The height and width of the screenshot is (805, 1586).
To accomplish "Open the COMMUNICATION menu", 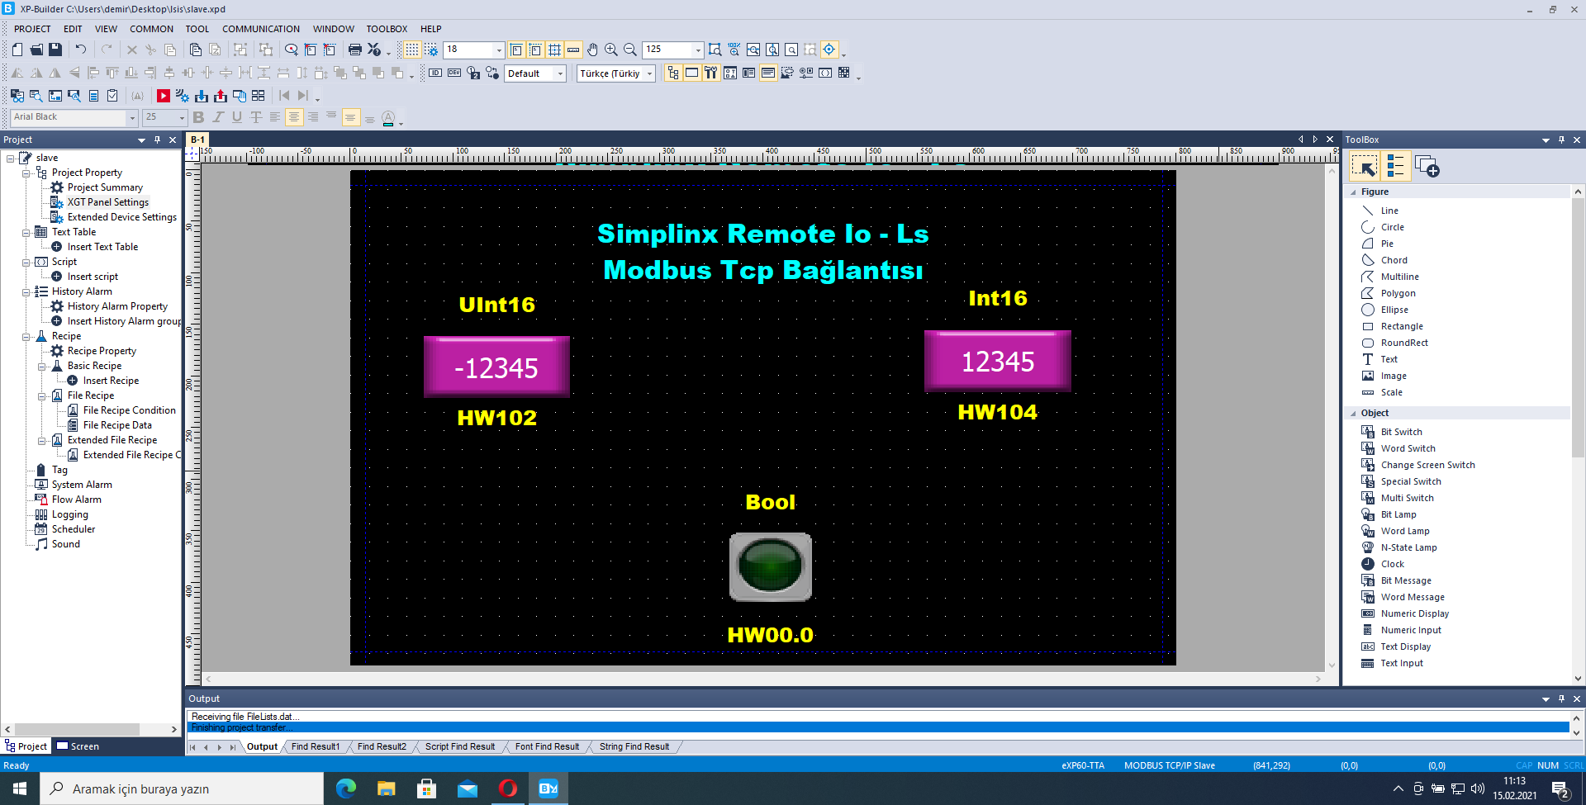I will [261, 29].
